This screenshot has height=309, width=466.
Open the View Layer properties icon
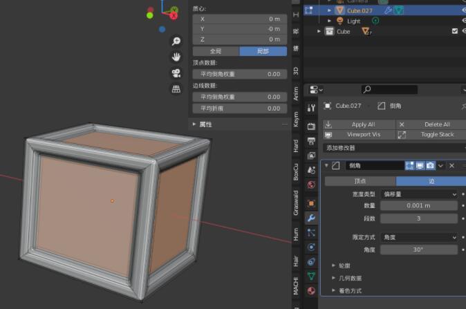[311, 156]
